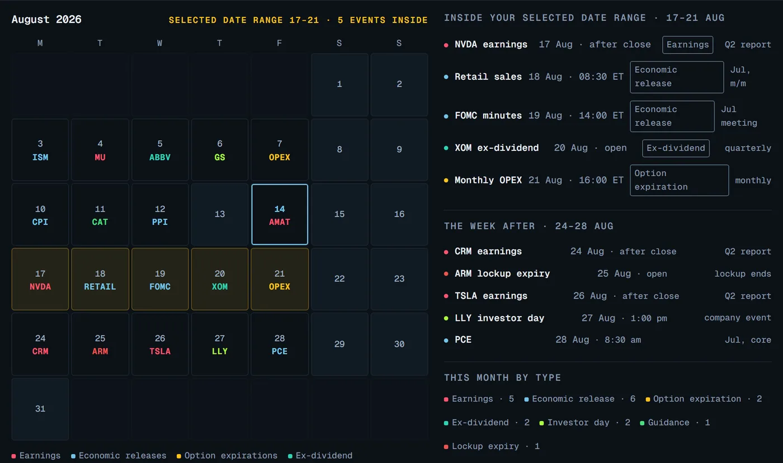Click Economic release tag beside FOMC minutes
The height and width of the screenshot is (463, 783).
pos(672,116)
